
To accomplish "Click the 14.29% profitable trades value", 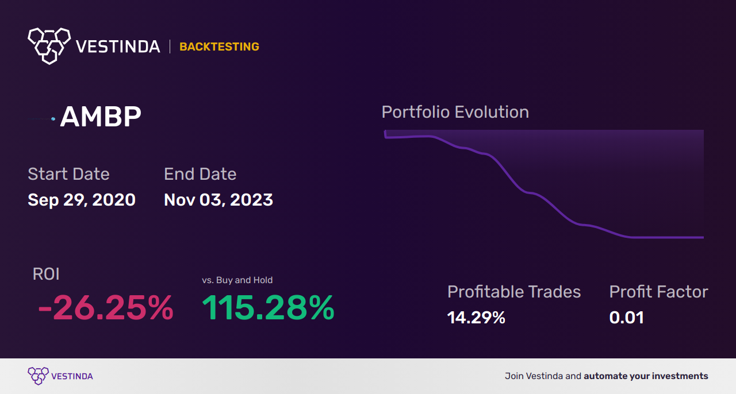I will click(x=476, y=318).
